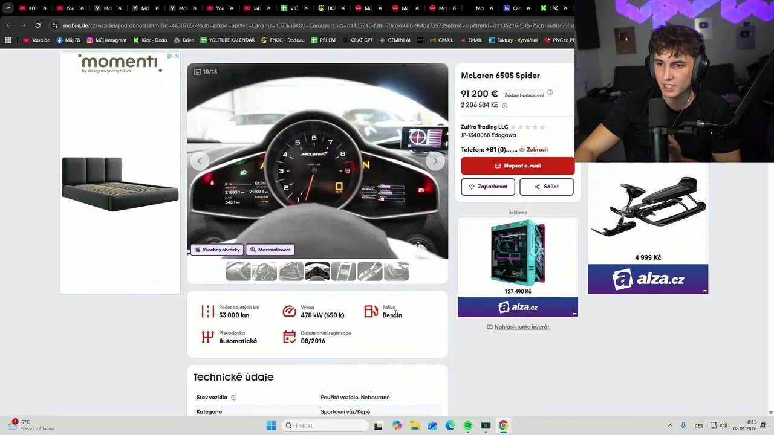Open volume control in system tray
Image resolution: width=774 pixels, height=435 pixels.
click(x=724, y=425)
